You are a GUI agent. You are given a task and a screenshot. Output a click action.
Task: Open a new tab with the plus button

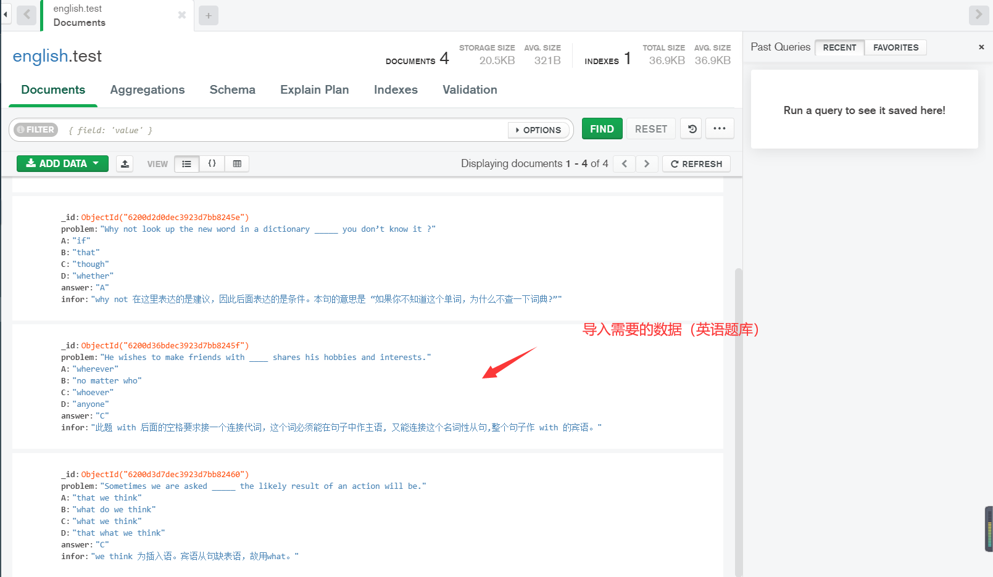[209, 15]
